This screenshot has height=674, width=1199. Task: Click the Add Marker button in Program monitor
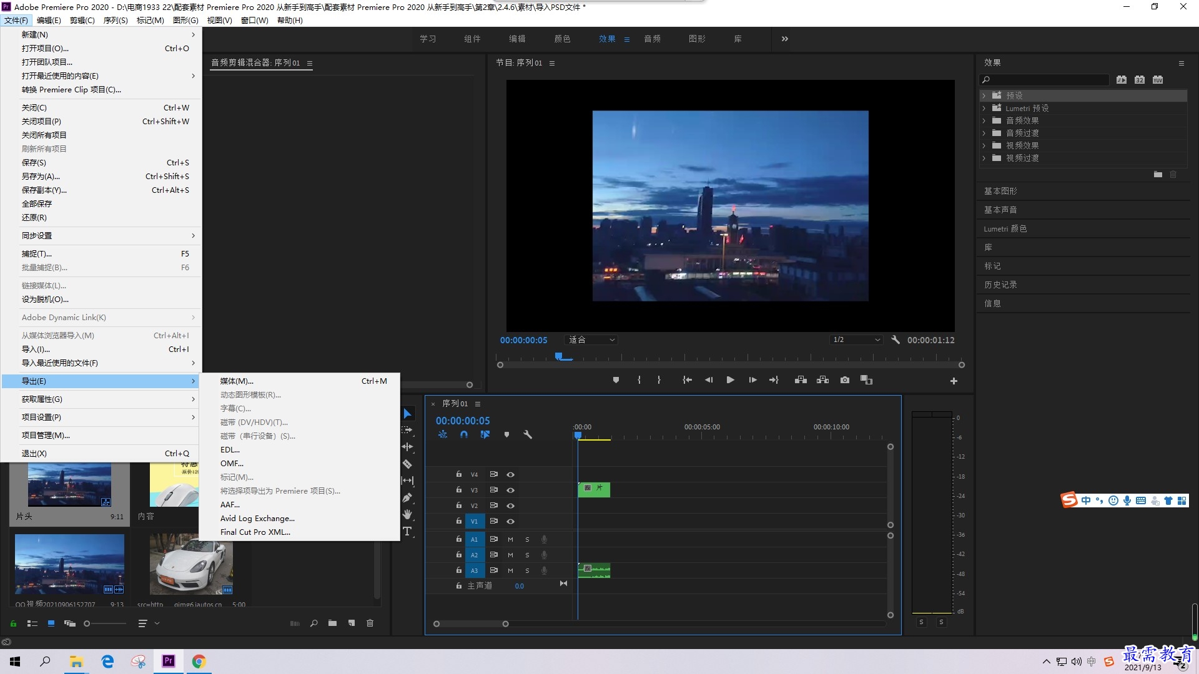click(616, 380)
